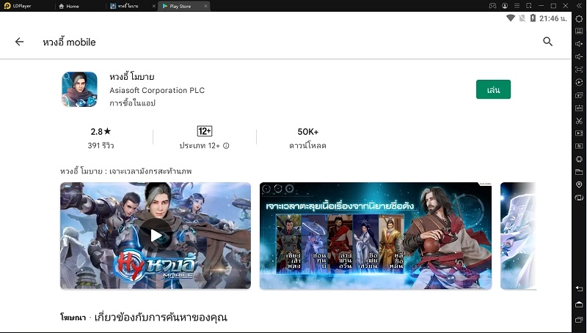Click the APK install sidebar icon
Image resolution: width=587 pixels, height=333 pixels.
coord(579,108)
